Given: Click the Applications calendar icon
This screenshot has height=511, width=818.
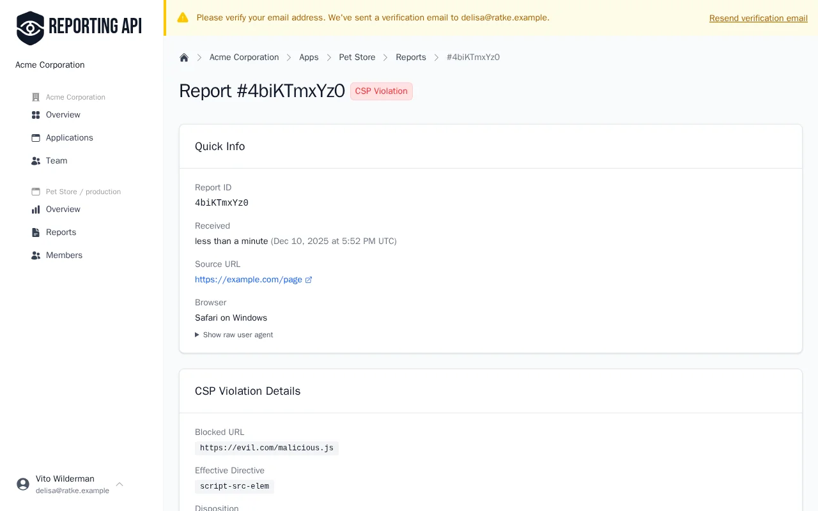Looking at the screenshot, I should [x=36, y=138].
